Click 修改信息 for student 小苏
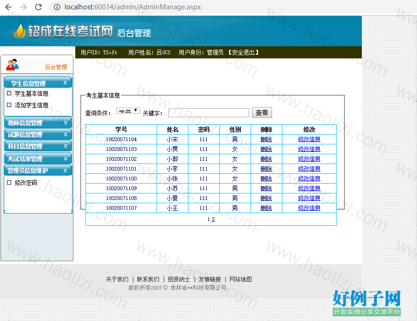The height and width of the screenshot is (321, 417). pyautogui.click(x=309, y=188)
